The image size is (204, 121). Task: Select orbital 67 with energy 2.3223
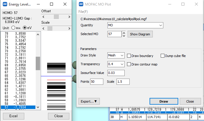click(18, 72)
